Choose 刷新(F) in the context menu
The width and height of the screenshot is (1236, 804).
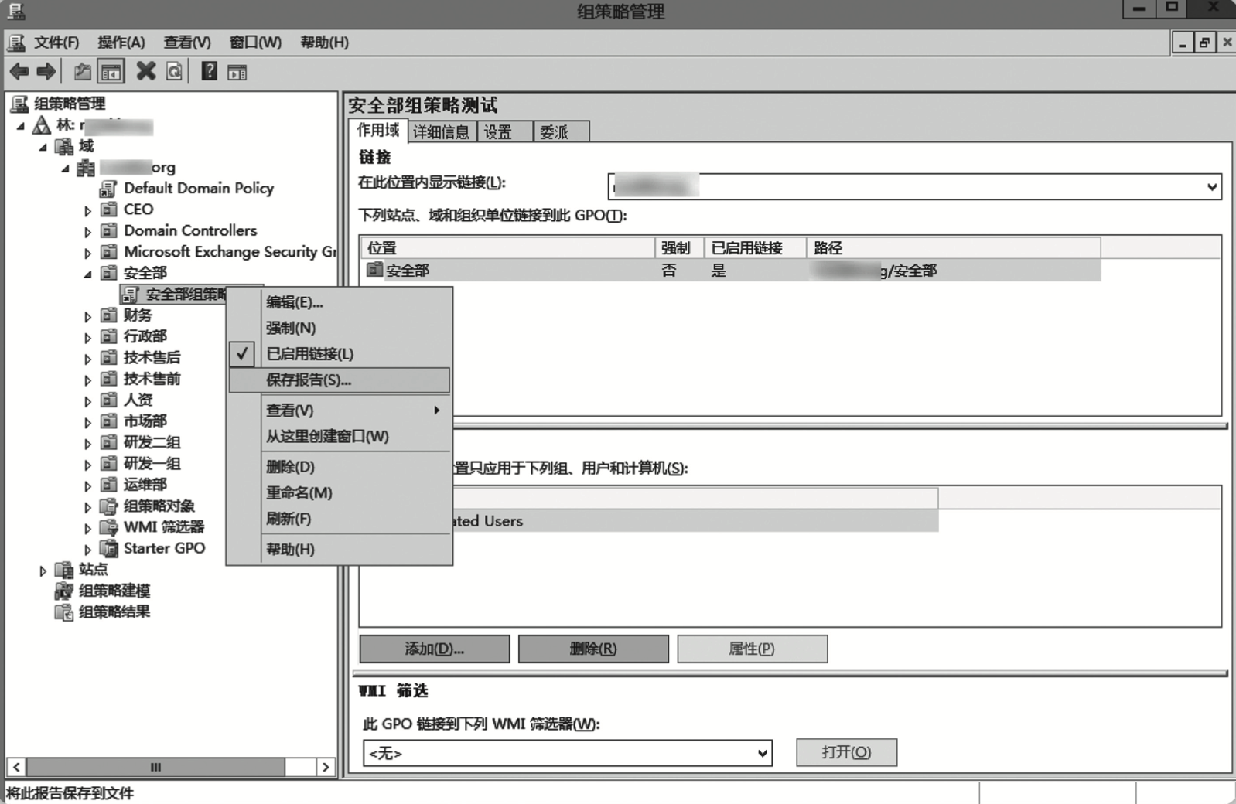(x=340, y=519)
